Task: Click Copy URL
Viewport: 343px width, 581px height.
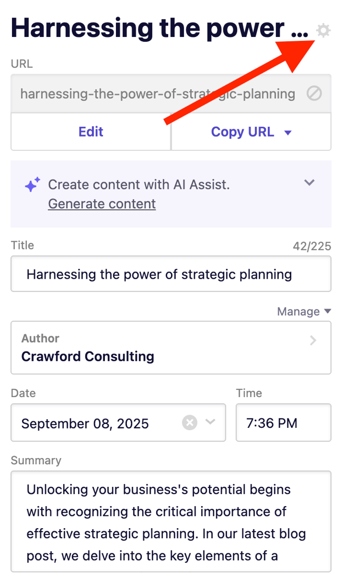Action: (242, 132)
